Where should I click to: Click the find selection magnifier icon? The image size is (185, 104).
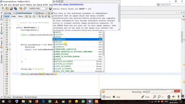pyautogui.click(x=39, y=16)
